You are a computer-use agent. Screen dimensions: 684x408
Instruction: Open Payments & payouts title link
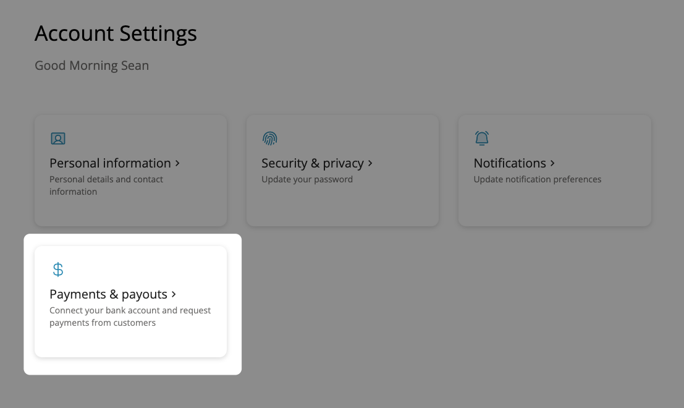tap(108, 294)
